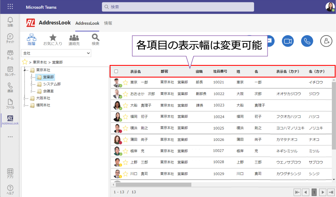Switch to the 情報 tab

pyautogui.click(x=108, y=23)
